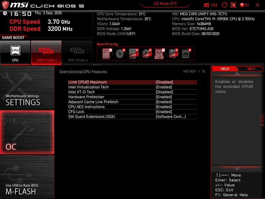Close the BIOS with the X icon
This screenshot has width=265, height=199.
point(258,5)
